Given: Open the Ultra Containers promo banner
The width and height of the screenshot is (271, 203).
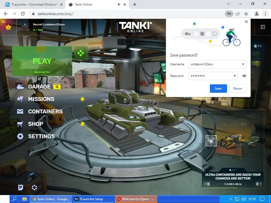Looking at the screenshot, I should [x=233, y=149].
